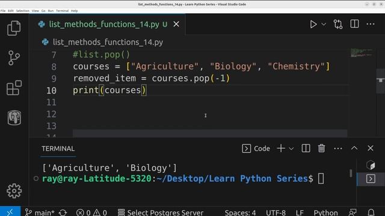Screen dimensions: 385x216
Task: Click the terminal prompt input cursor
Action: tap(321, 179)
